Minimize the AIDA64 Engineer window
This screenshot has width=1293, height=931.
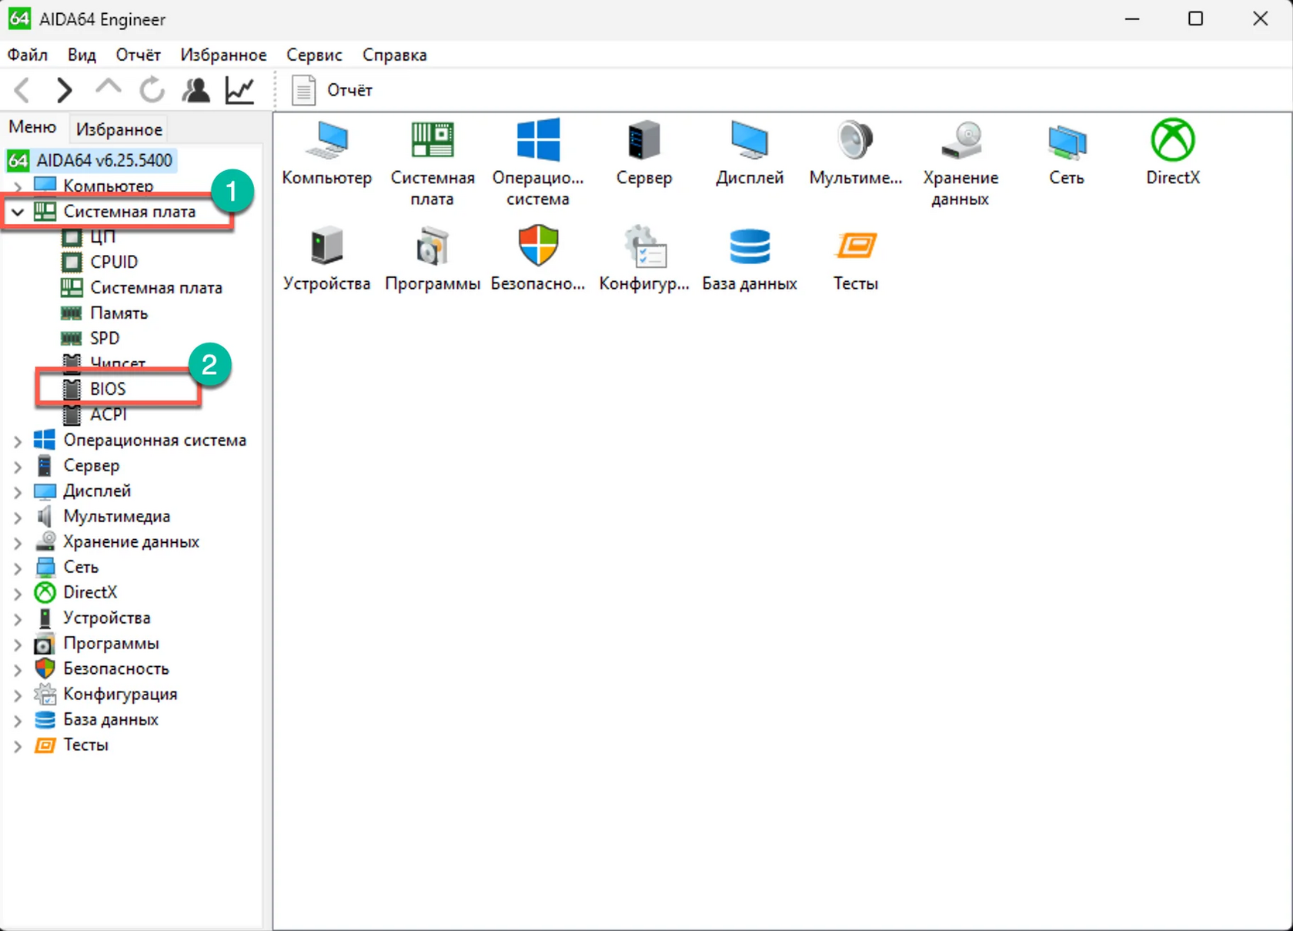(1132, 18)
